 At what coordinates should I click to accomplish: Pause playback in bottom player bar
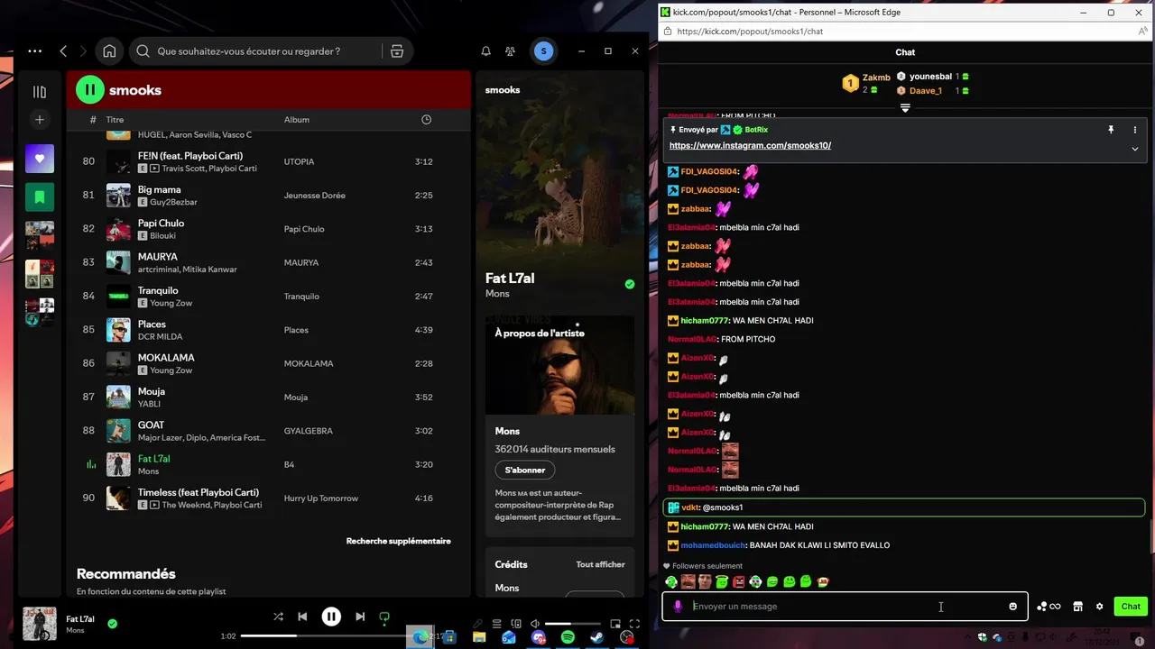[x=331, y=617]
